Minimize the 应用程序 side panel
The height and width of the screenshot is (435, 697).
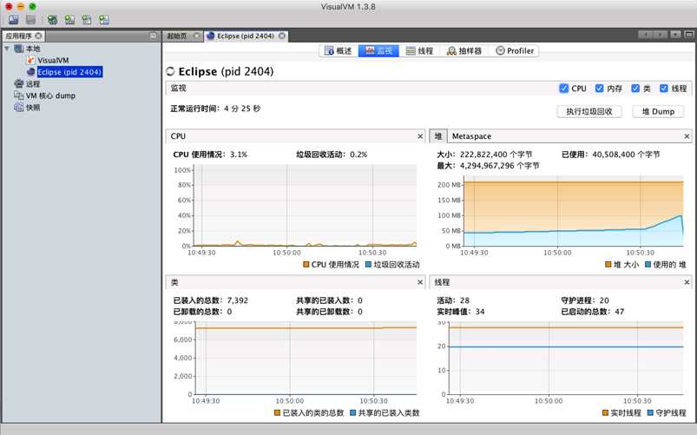point(153,36)
